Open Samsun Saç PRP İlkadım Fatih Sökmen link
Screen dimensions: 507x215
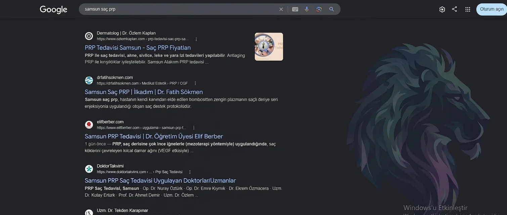pyautogui.click(x=144, y=92)
